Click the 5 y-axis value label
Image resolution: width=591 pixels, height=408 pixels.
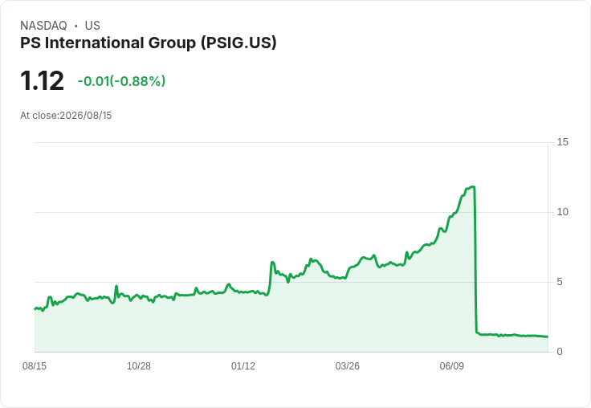(x=560, y=282)
